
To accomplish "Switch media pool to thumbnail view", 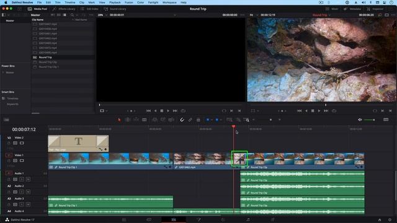I will [59, 15].
